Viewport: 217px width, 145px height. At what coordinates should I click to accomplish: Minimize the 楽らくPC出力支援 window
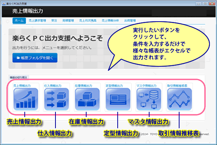pos(199,4)
